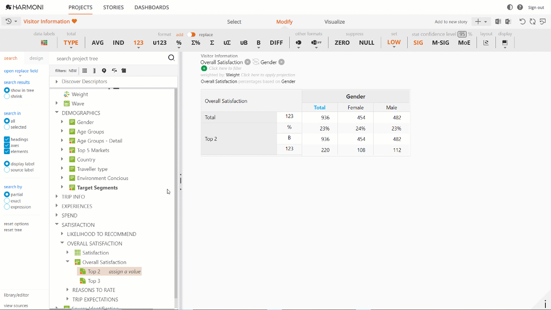
Task: Click the balance scale filter icon
Action: (x=114, y=71)
